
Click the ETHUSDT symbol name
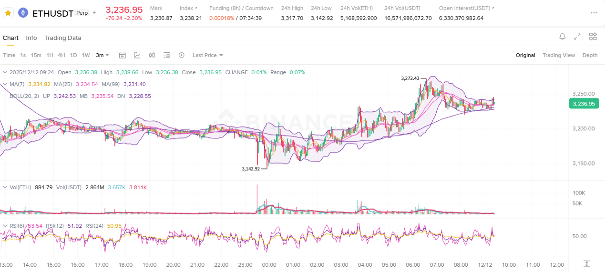coord(52,13)
